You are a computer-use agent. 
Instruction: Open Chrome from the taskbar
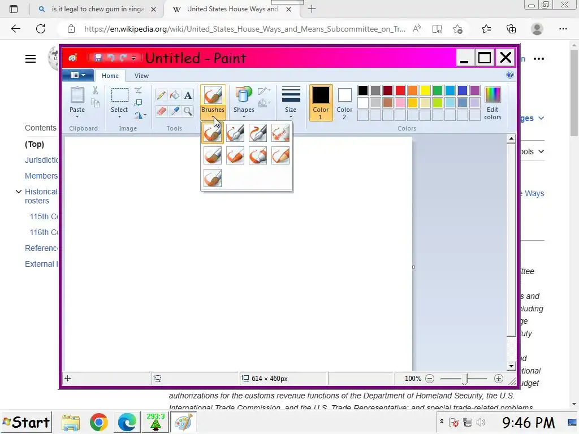pos(98,422)
